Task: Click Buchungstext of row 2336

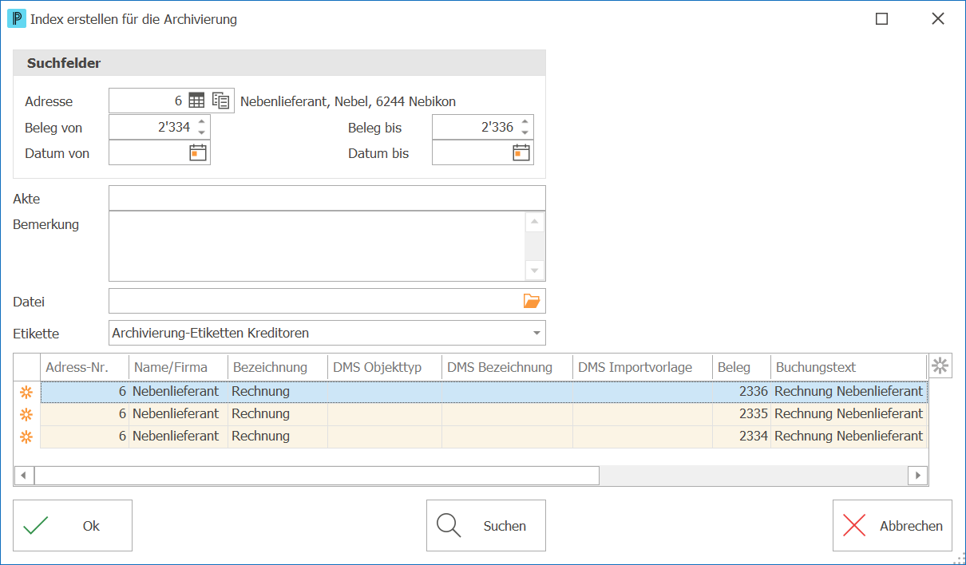Action: pyautogui.click(x=849, y=392)
